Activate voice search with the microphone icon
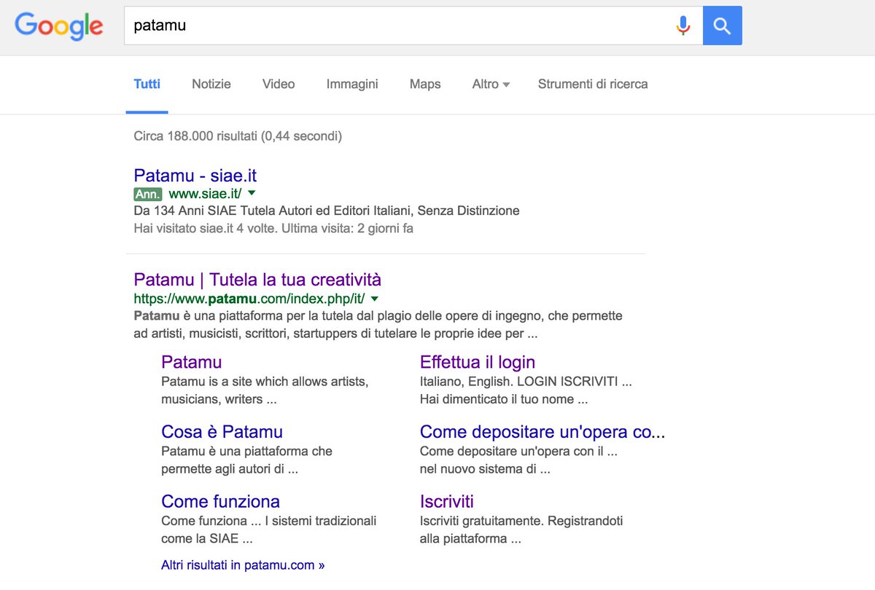Image resolution: width=875 pixels, height=590 pixels. pos(683,25)
